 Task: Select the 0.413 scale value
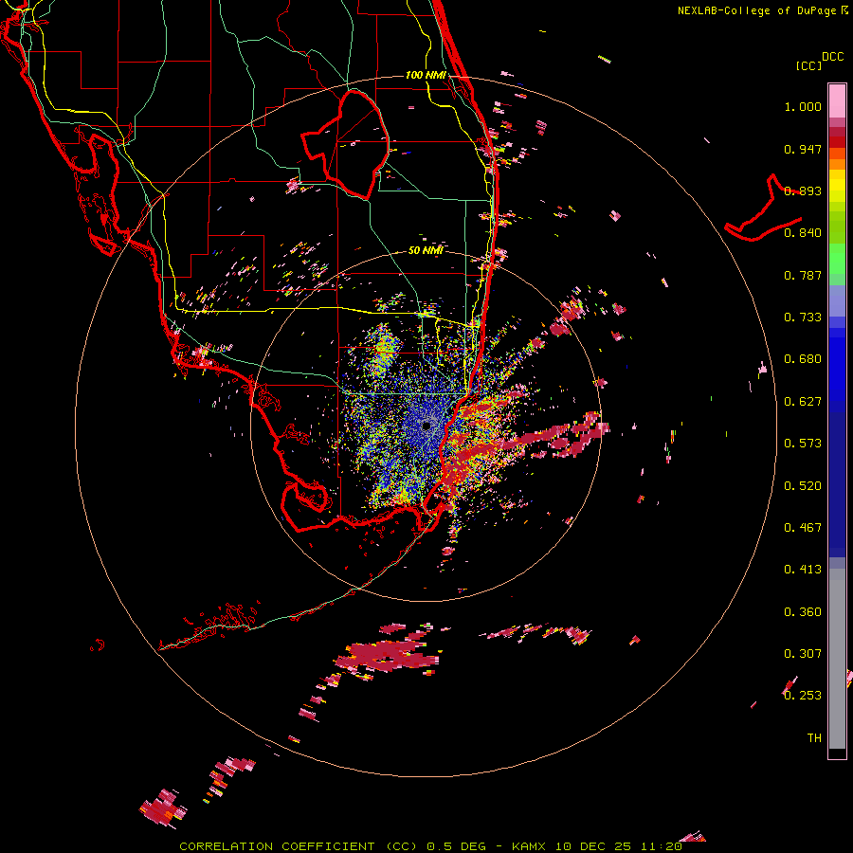(x=803, y=570)
